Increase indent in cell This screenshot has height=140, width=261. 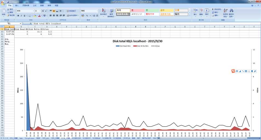(64, 16)
